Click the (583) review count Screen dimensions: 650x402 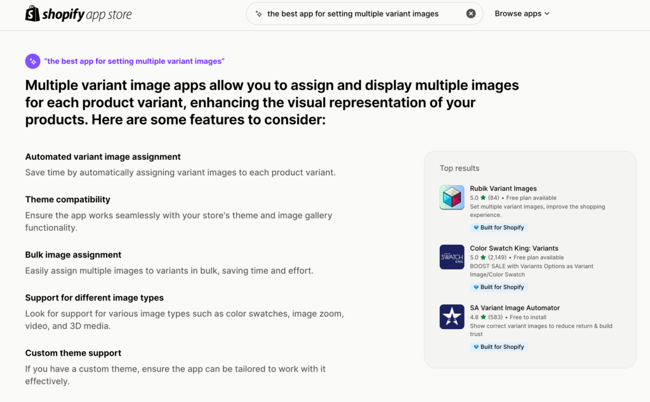pos(495,317)
